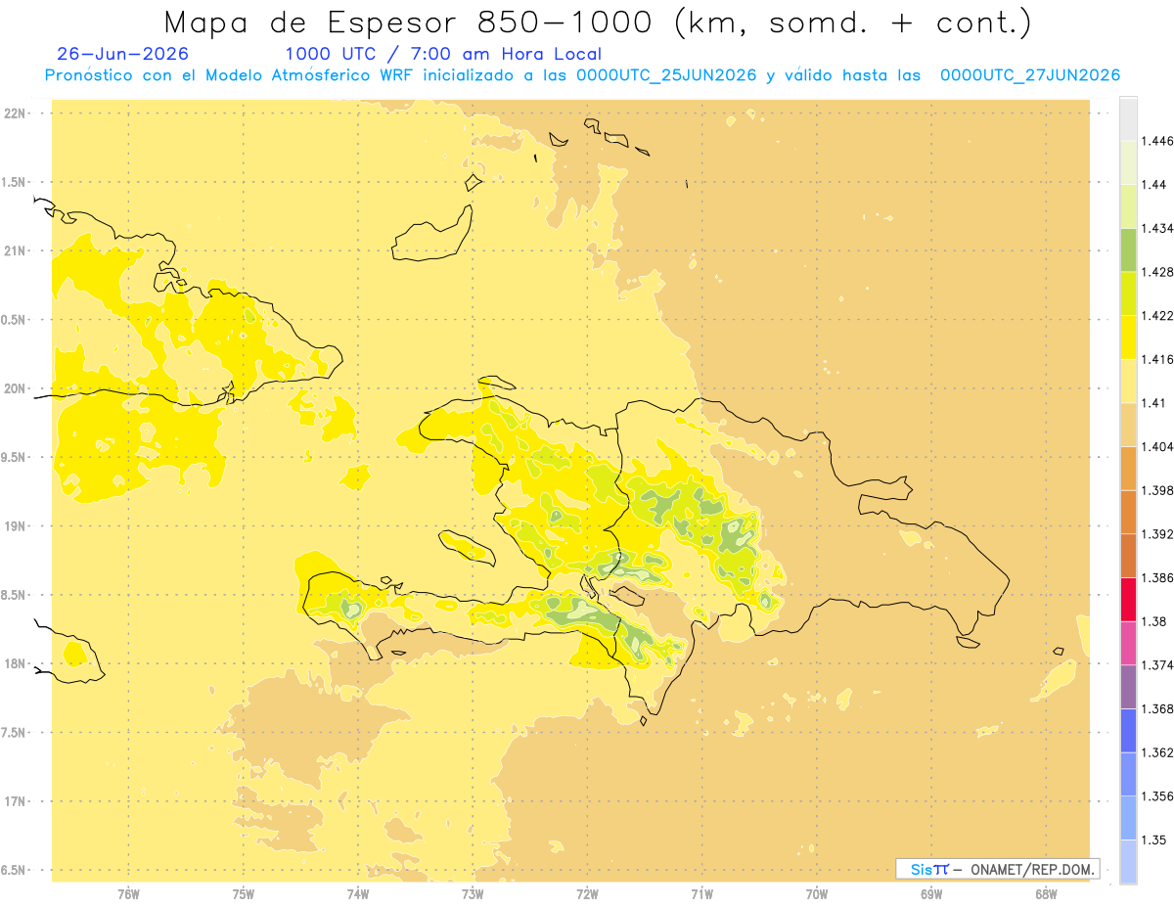Image resolution: width=1174 pixels, height=907 pixels.
Task: Click the legend value "1.374"
Action: 1157,665
